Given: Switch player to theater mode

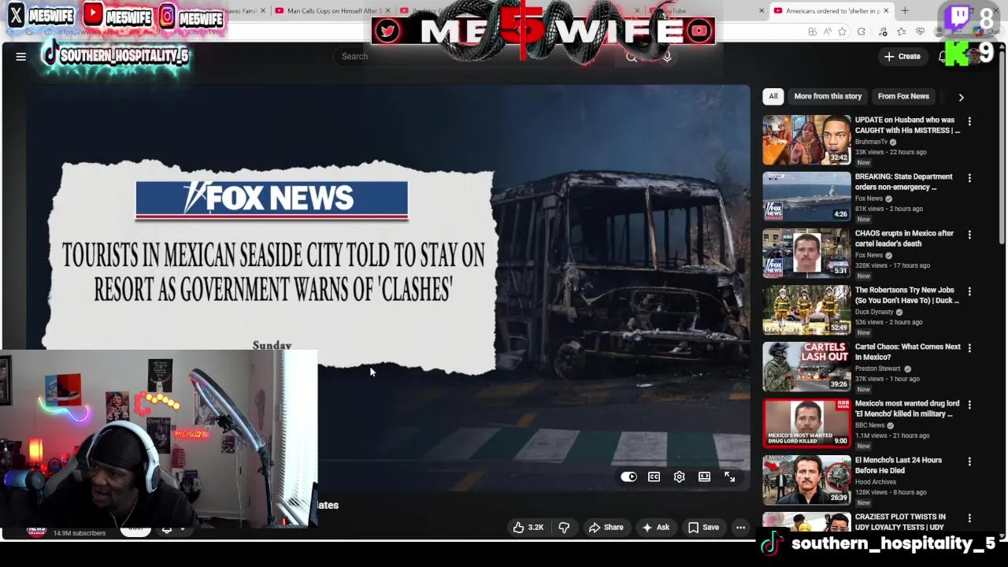Looking at the screenshot, I should pos(704,476).
